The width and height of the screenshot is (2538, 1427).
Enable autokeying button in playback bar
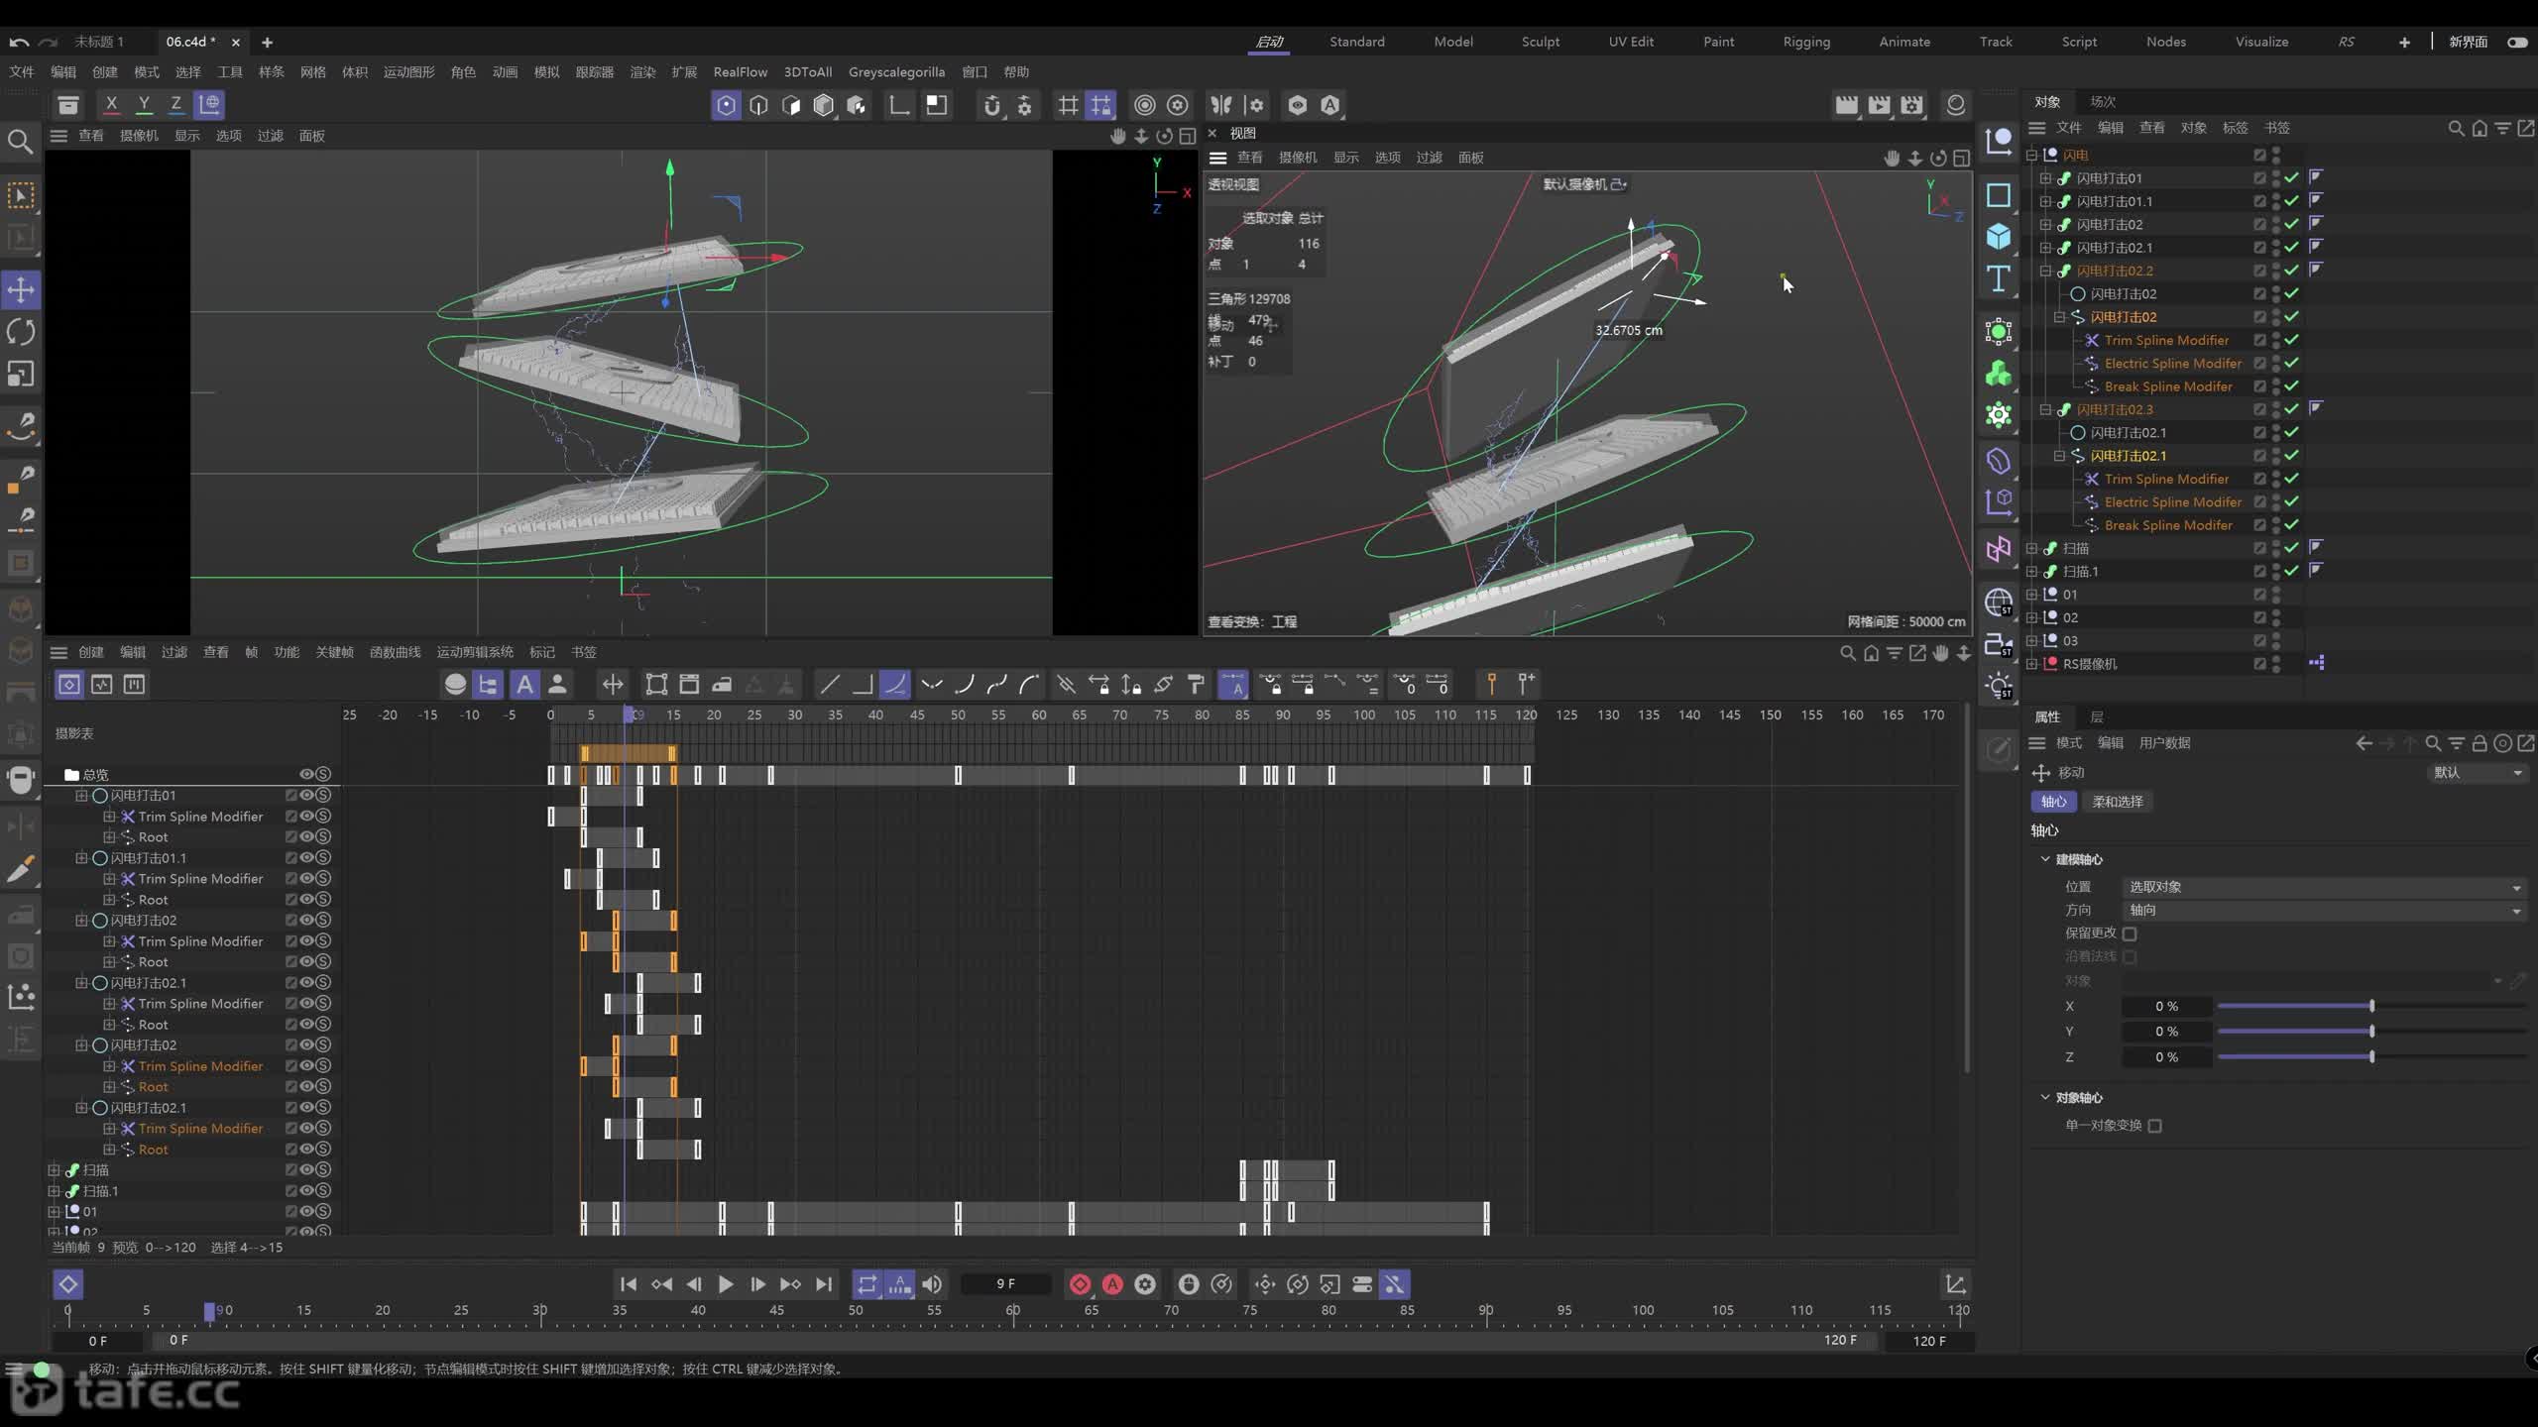point(1112,1284)
